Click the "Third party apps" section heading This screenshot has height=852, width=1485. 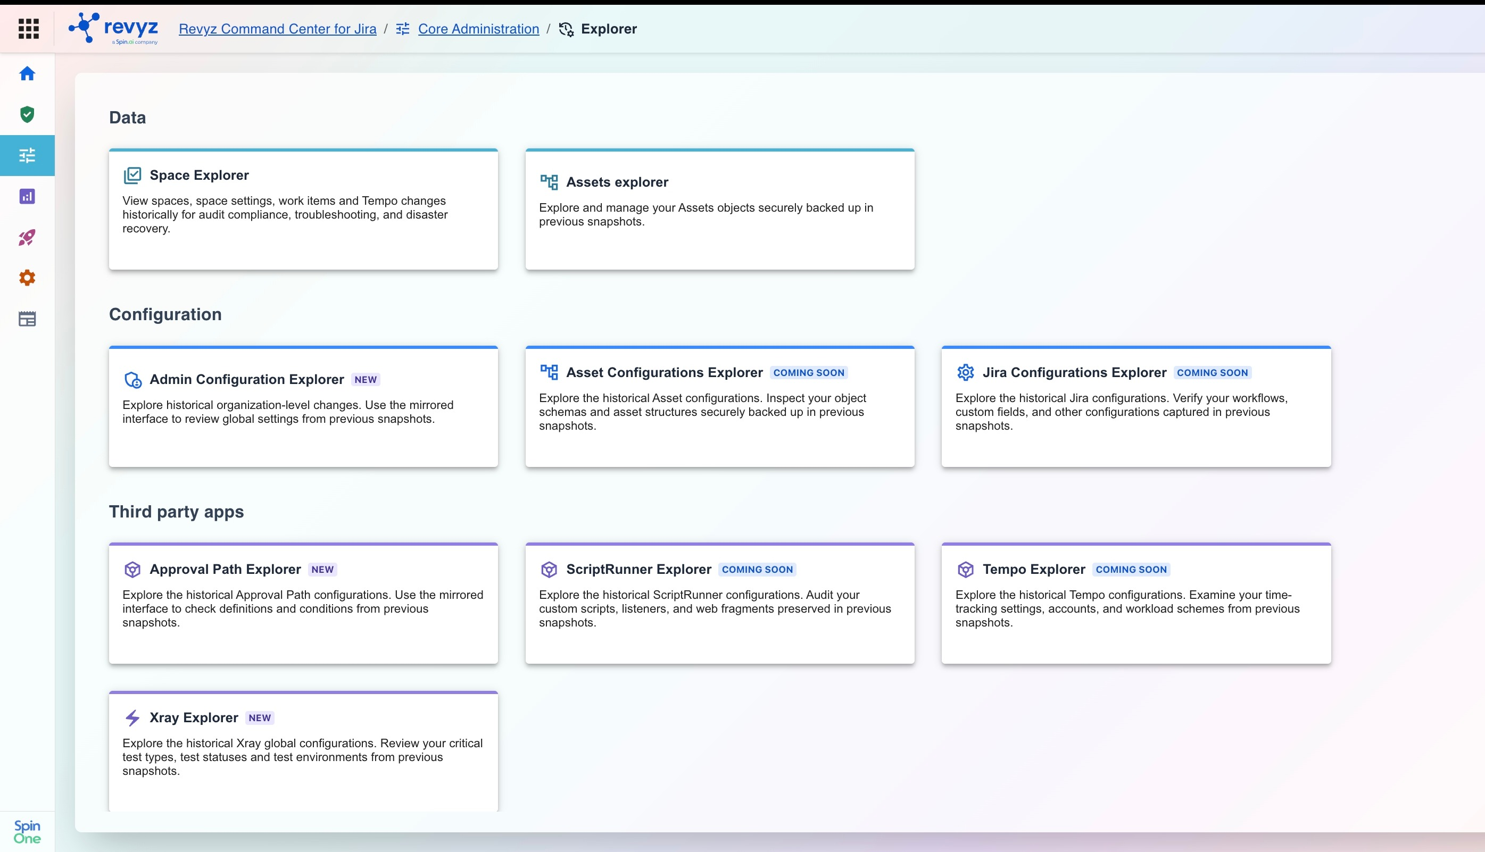(176, 512)
